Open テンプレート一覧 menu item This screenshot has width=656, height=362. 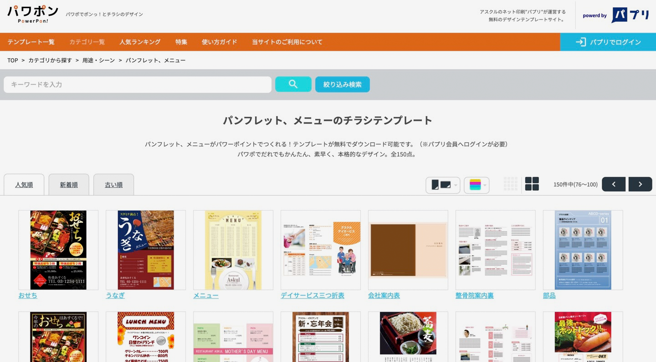[x=31, y=42]
